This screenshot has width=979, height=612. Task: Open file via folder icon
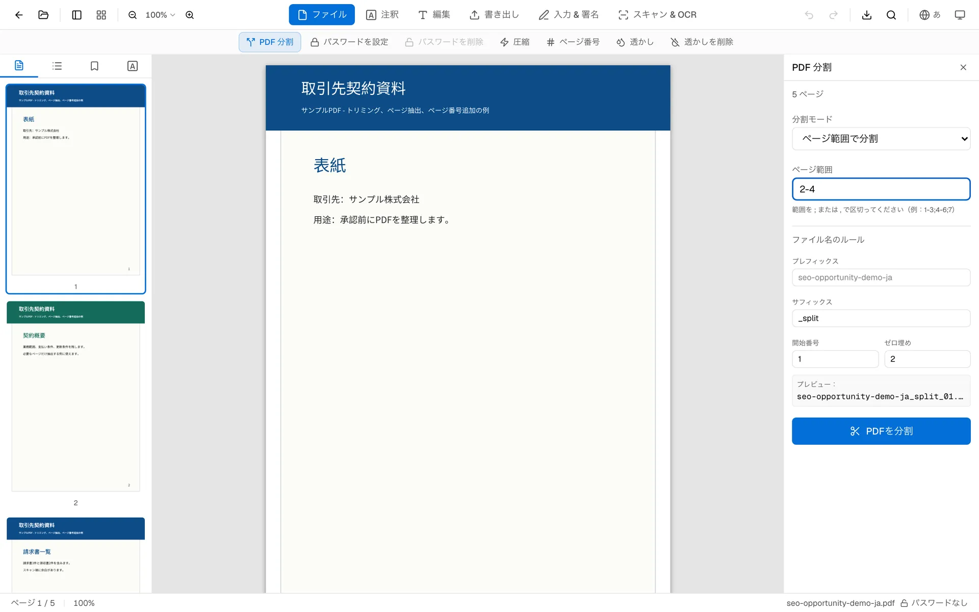(x=43, y=15)
